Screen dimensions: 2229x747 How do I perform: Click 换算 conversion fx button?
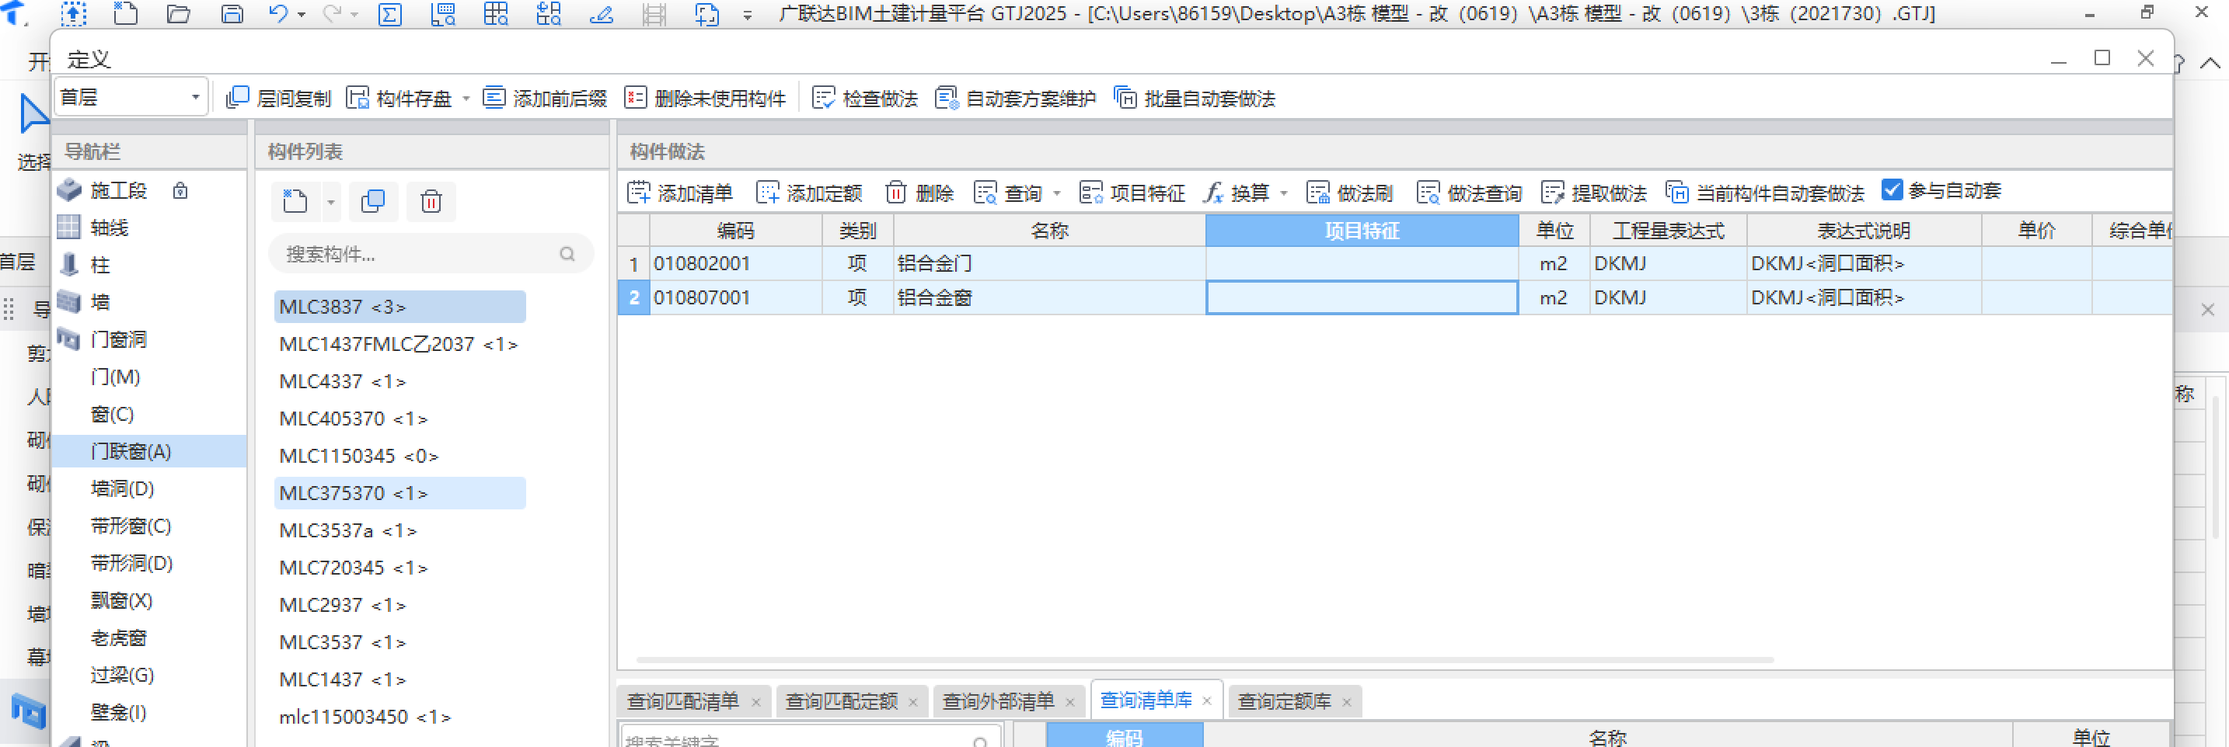click(1237, 192)
